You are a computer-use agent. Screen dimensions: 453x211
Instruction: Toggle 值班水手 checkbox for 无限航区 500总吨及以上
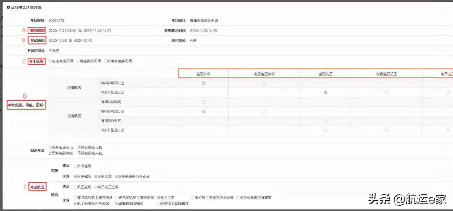pyautogui.click(x=203, y=83)
